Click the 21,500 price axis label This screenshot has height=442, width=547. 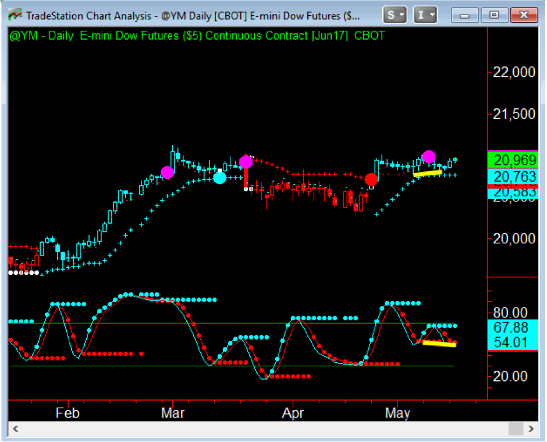coord(514,114)
